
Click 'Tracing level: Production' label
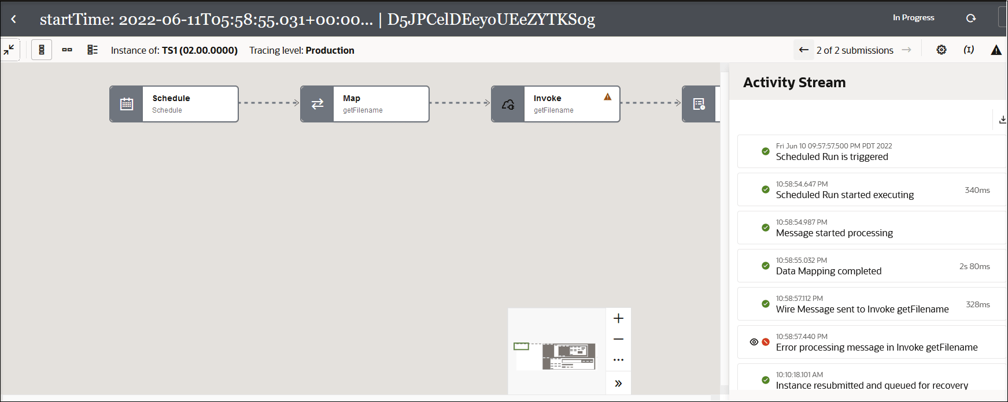pyautogui.click(x=301, y=50)
